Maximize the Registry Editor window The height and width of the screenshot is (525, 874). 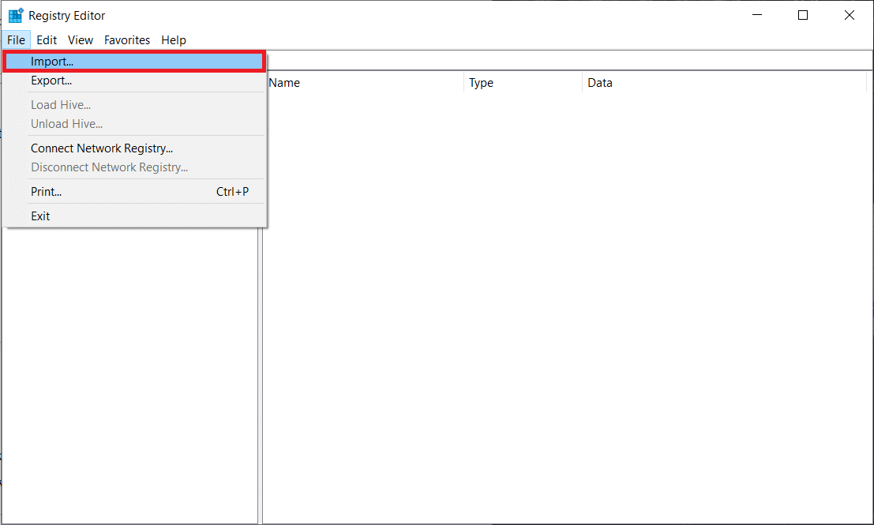803,16
